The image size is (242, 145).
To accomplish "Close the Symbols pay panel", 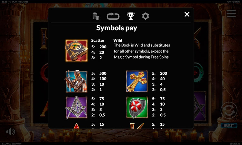I will pyautogui.click(x=187, y=14).
